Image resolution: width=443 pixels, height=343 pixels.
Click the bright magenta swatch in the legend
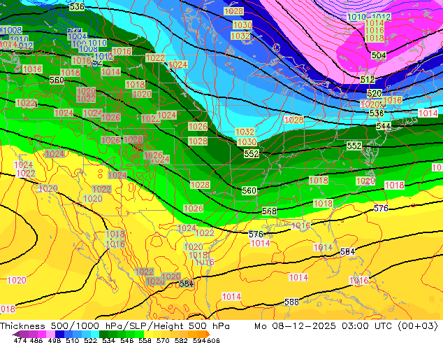(x=42, y=334)
